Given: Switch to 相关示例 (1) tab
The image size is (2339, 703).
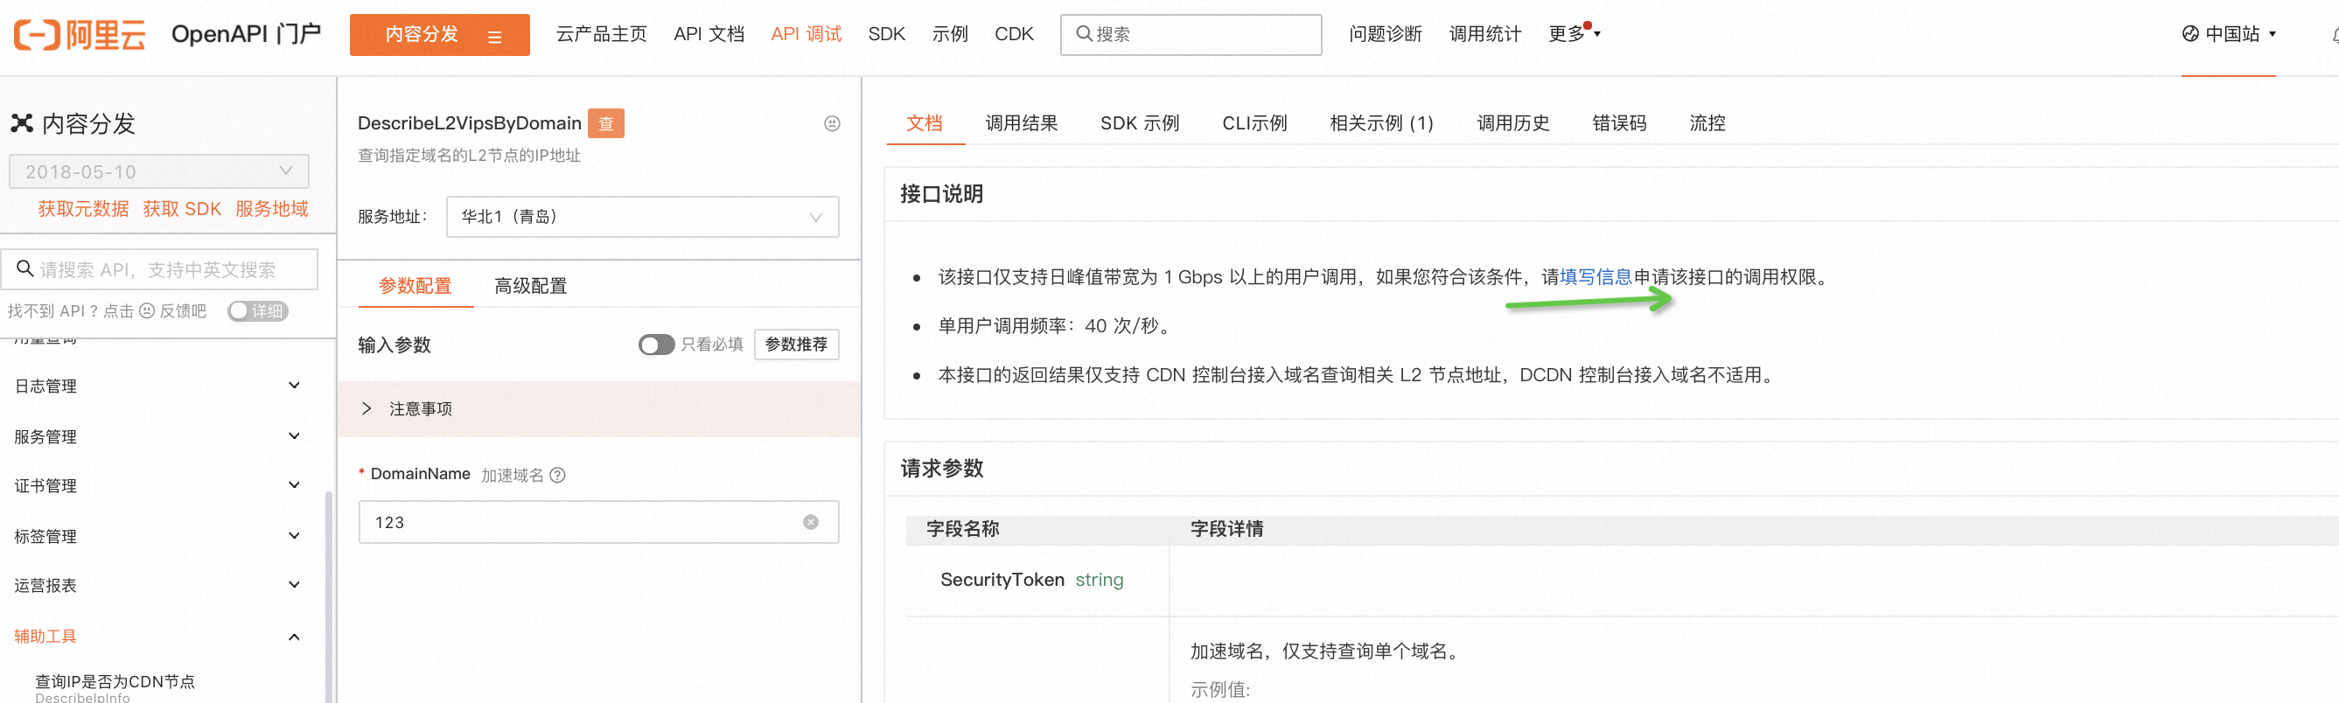Looking at the screenshot, I should coord(1381,123).
